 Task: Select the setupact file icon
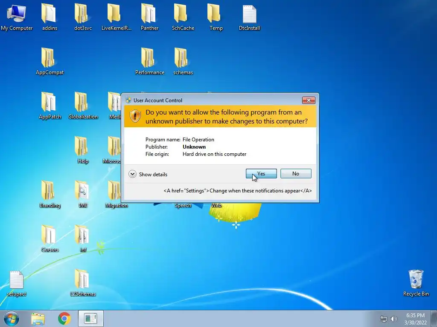pos(17,283)
